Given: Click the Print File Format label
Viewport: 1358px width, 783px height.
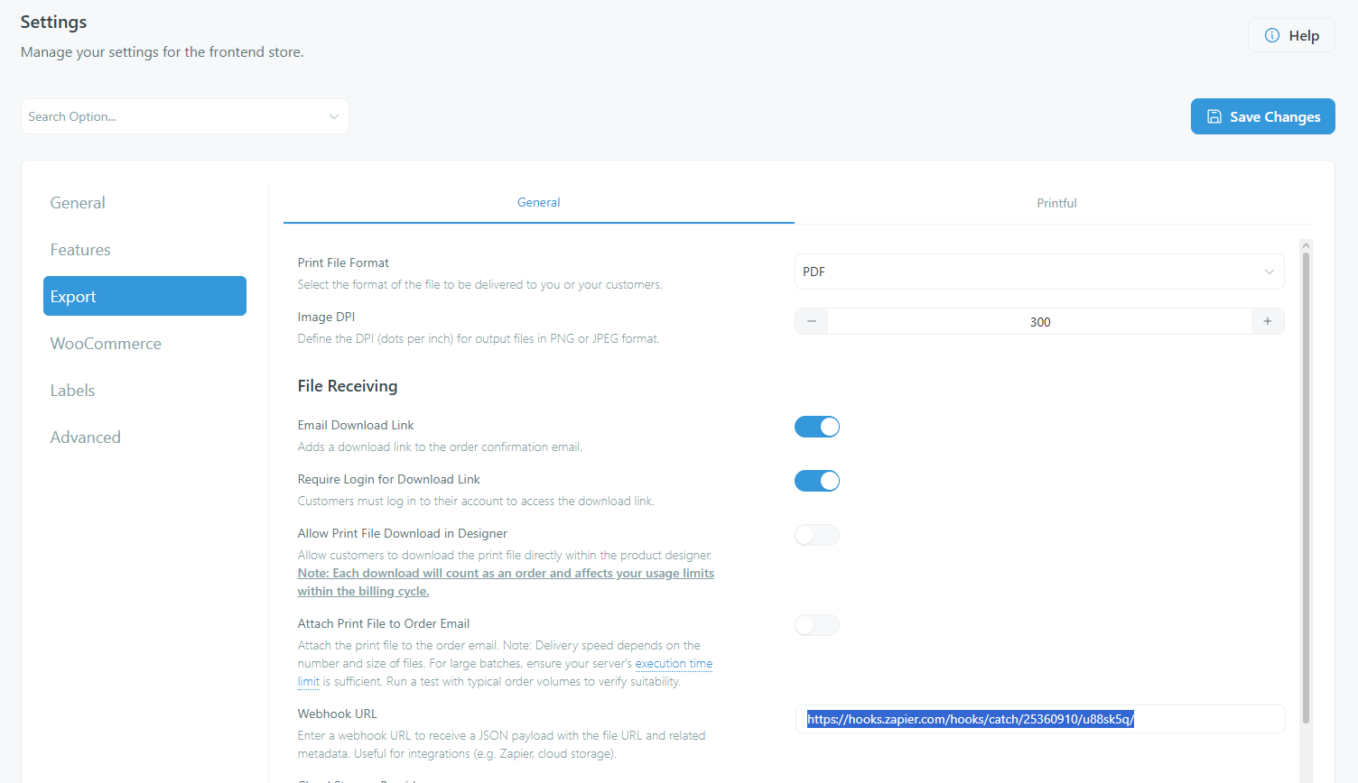Looking at the screenshot, I should 343,263.
